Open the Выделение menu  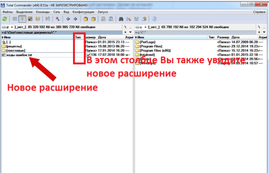pyautogui.click(x=24, y=12)
